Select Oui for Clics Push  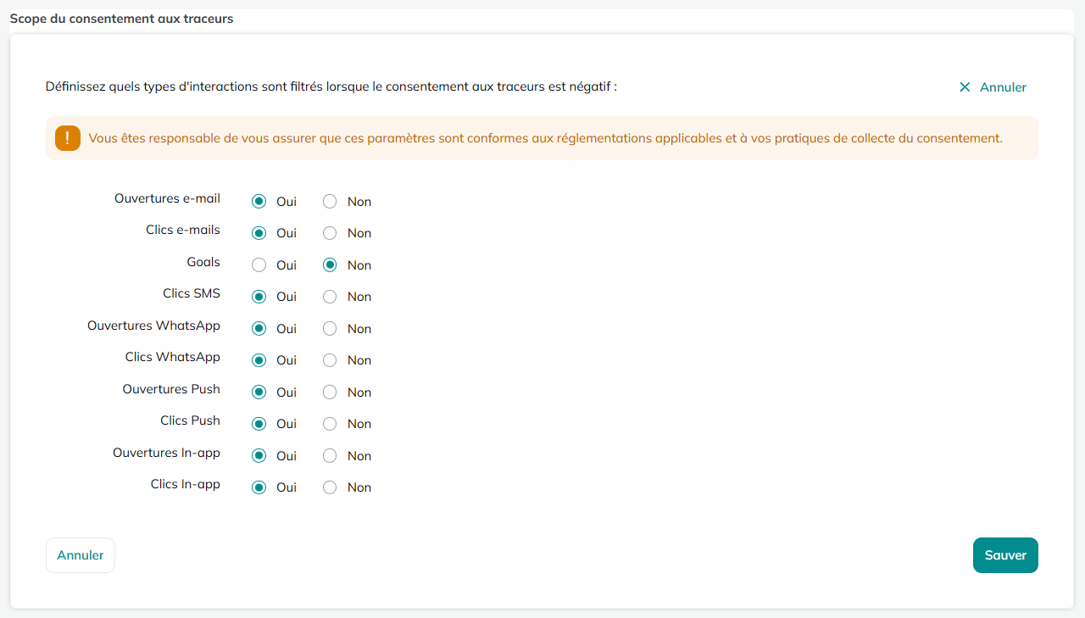259,424
